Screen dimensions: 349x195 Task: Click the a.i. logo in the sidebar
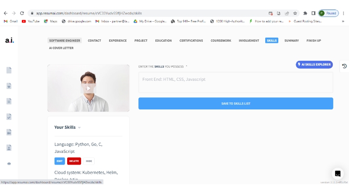click(x=9, y=40)
